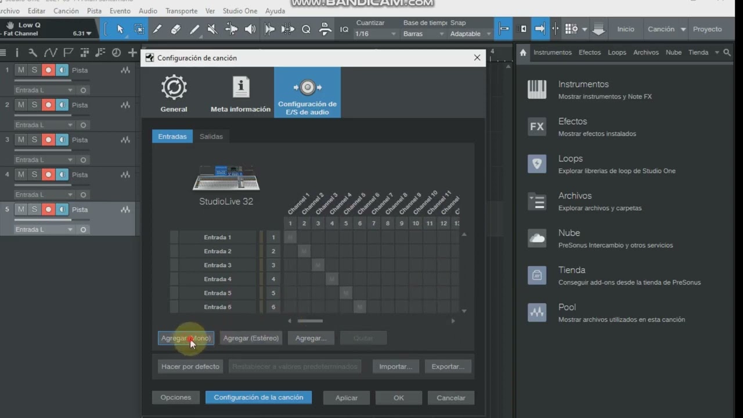Open the Pool waveform icon
Screen dimensions: 743x418
(537, 312)
